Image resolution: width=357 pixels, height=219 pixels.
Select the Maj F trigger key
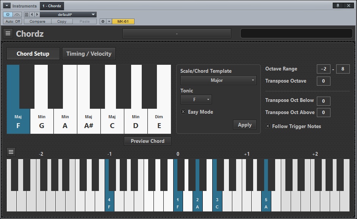pyautogui.click(x=18, y=122)
